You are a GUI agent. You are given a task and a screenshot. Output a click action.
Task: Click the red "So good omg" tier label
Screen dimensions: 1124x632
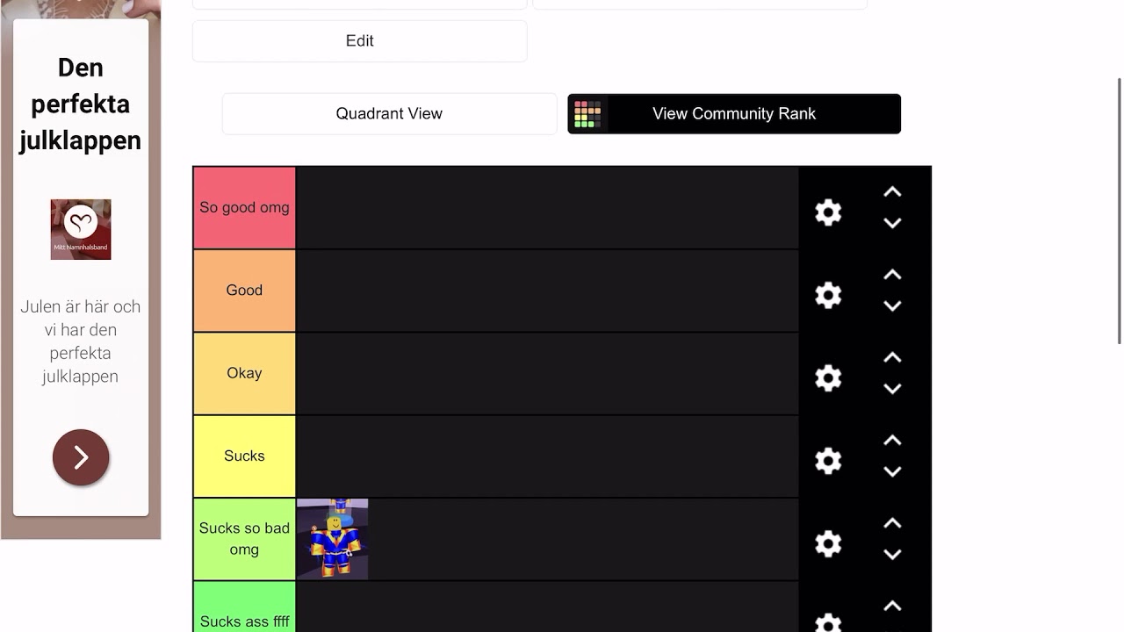point(244,208)
